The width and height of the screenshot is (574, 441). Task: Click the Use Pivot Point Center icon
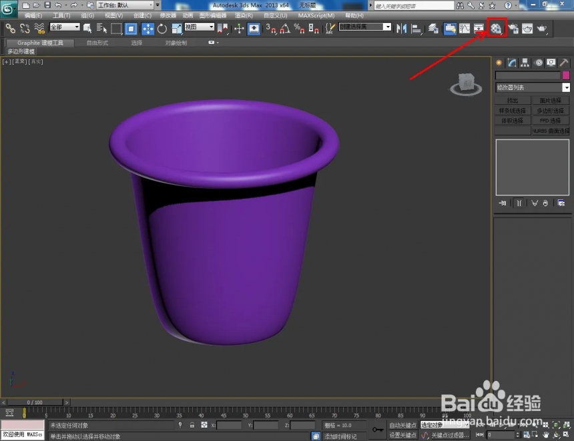(222, 28)
